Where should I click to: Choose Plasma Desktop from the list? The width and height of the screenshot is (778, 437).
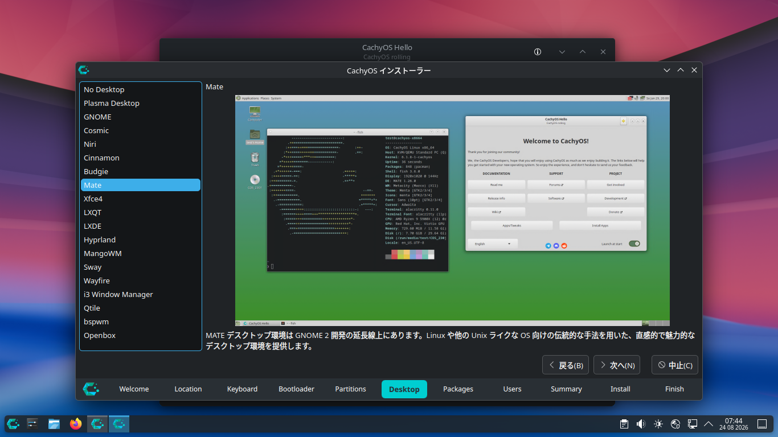click(141, 103)
